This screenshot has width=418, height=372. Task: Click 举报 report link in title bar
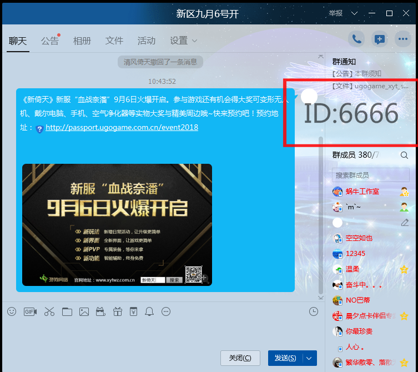tap(336, 13)
